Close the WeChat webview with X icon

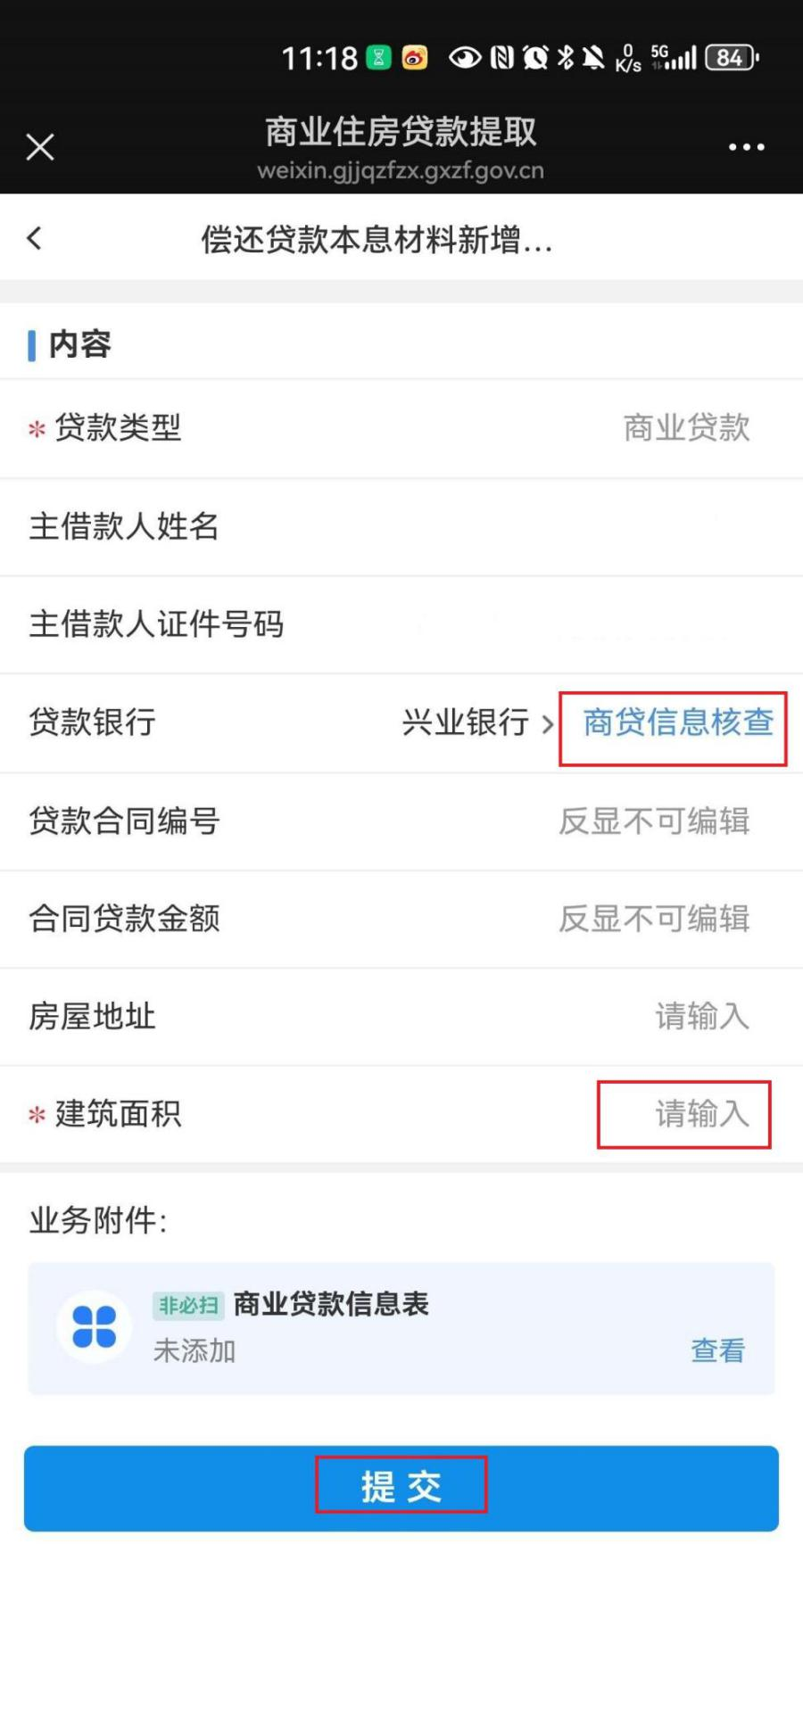click(x=40, y=147)
